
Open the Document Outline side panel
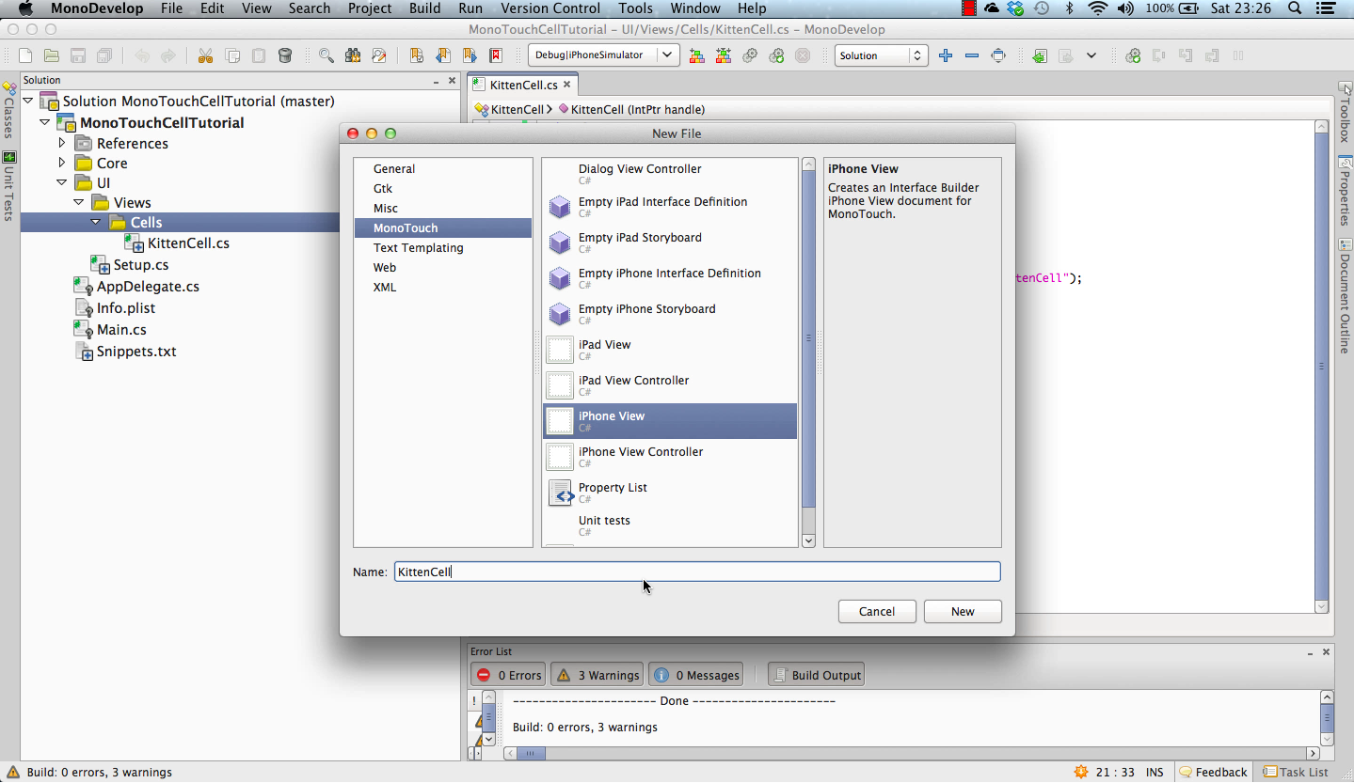tap(1345, 296)
